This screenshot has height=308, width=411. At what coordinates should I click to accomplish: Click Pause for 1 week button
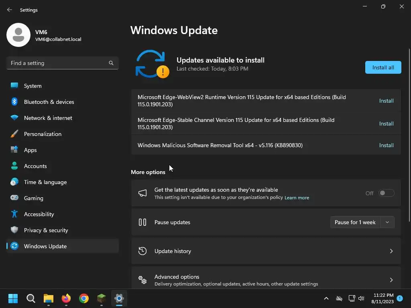pyautogui.click(x=355, y=222)
